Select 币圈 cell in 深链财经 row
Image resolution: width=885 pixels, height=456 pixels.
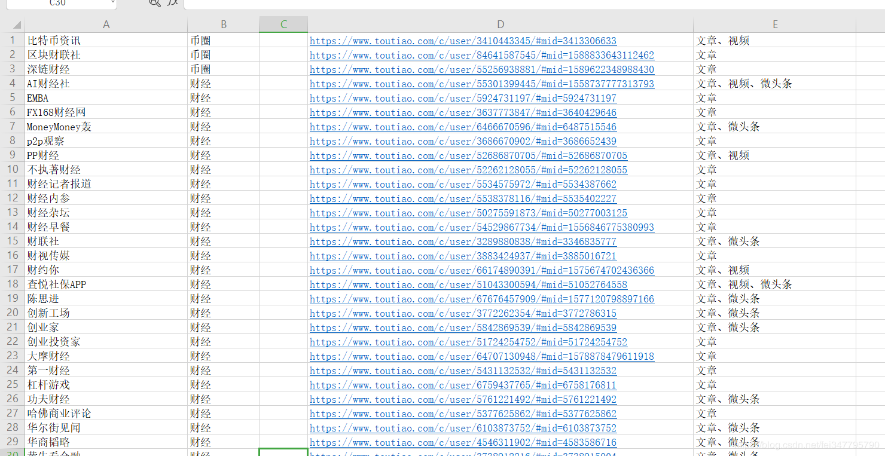pyautogui.click(x=224, y=69)
